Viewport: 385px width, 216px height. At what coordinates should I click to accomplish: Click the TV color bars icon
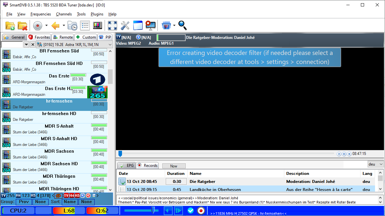pyautogui.click(x=98, y=25)
